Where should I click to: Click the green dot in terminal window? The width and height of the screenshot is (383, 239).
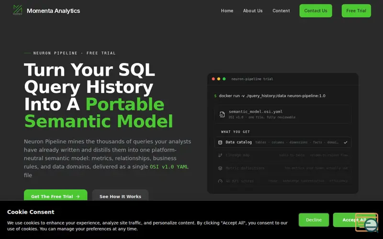224,79
